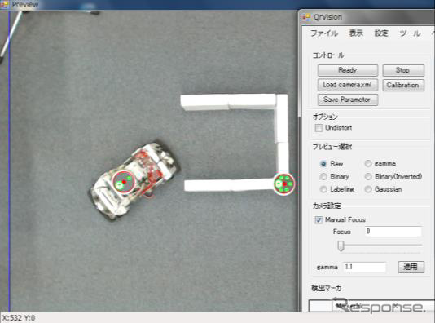
Task: Click Save Parameter
Action: 348,100
